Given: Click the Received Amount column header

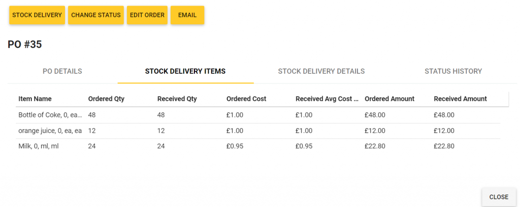Looking at the screenshot, I should pyautogui.click(x=460, y=99).
